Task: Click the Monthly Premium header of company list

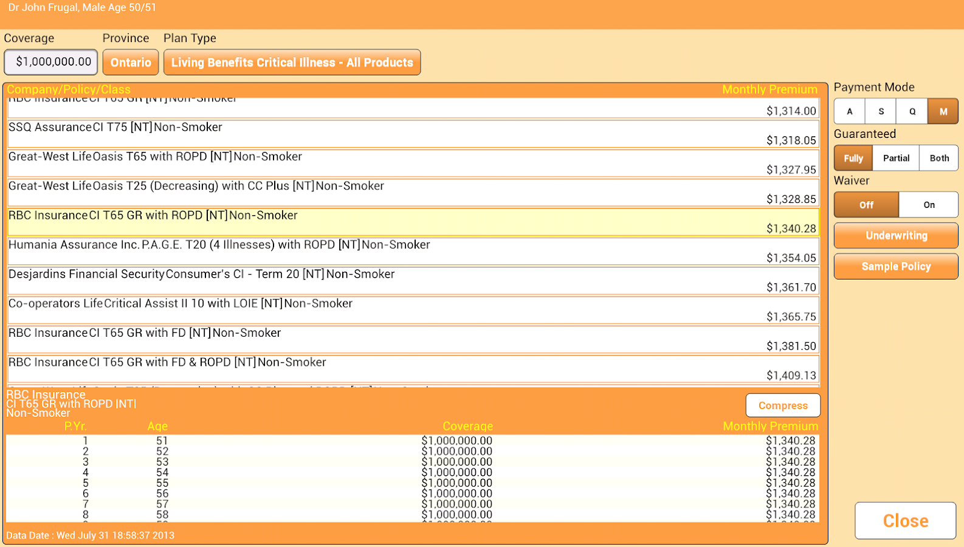Action: 769,89
